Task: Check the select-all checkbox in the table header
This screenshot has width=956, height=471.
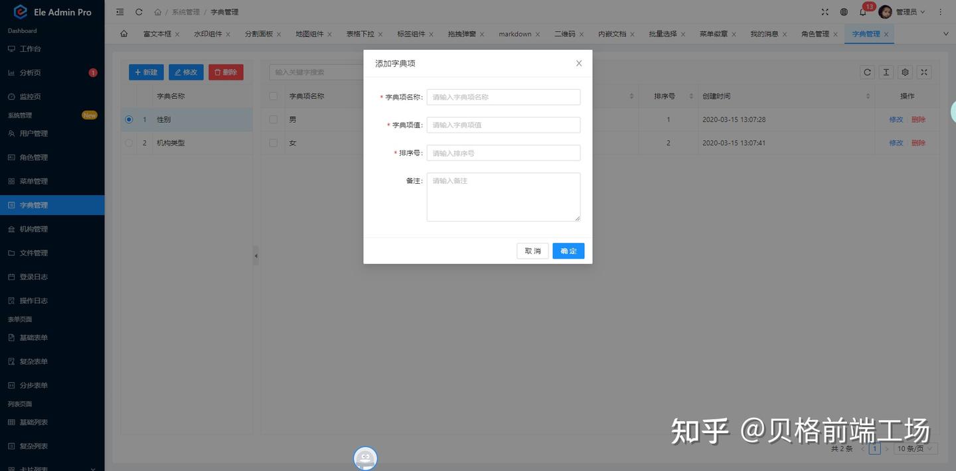Action: (x=272, y=96)
